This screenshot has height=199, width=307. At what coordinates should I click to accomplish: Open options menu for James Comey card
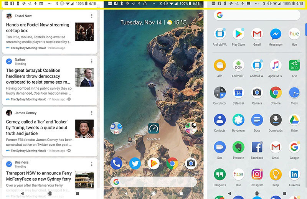pos(92,113)
